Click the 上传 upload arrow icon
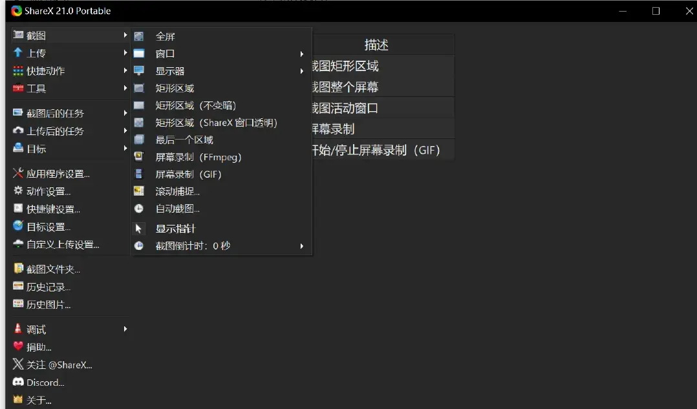This screenshot has width=697, height=409. point(18,52)
